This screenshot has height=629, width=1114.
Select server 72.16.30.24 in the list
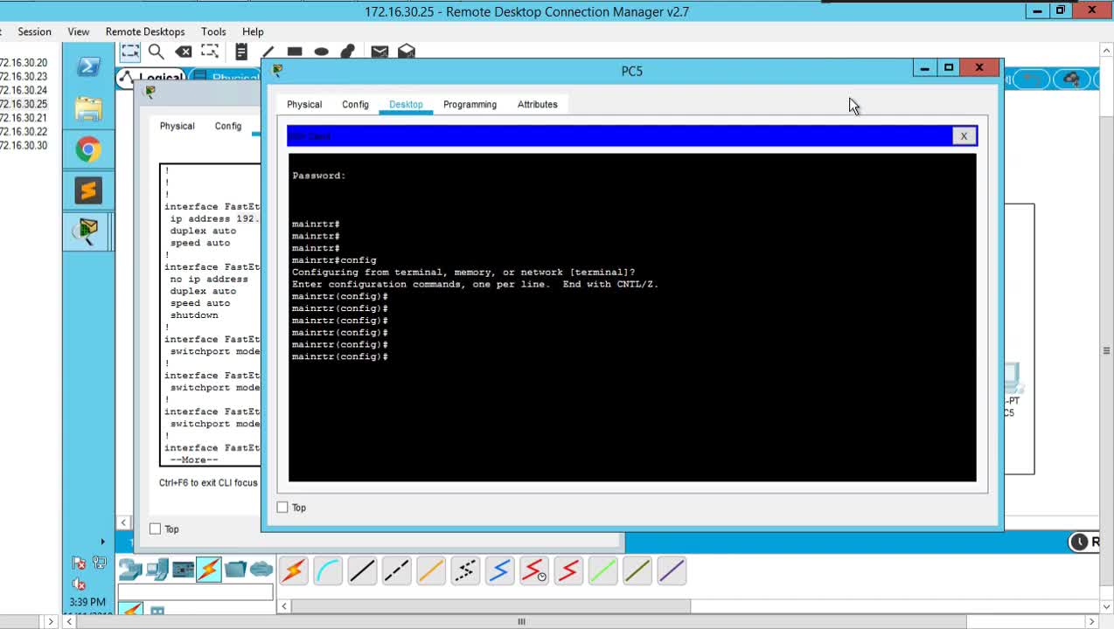[24, 91]
